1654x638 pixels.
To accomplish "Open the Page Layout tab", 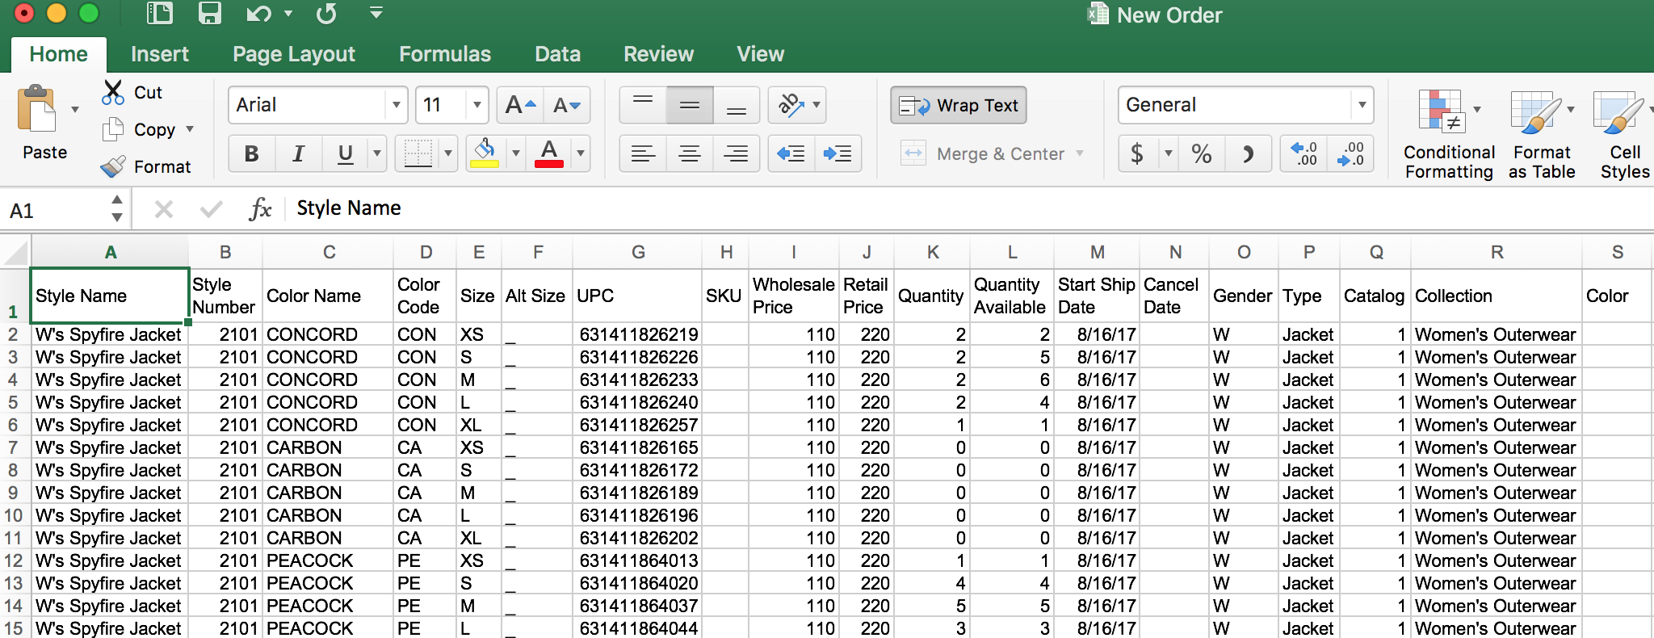I will coord(294,54).
